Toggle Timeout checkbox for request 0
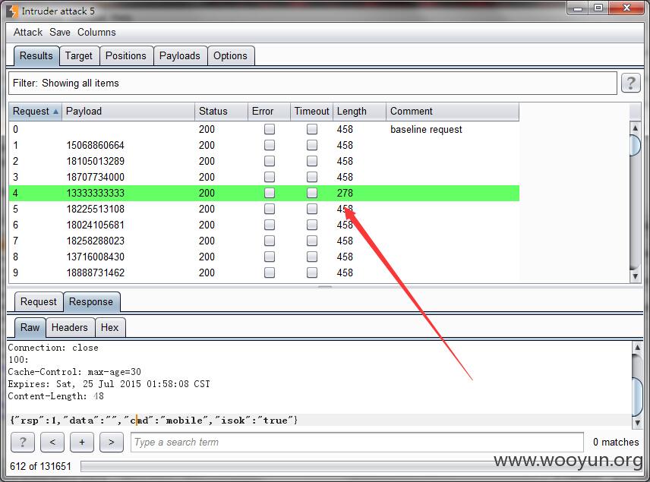The image size is (650, 482). point(312,129)
